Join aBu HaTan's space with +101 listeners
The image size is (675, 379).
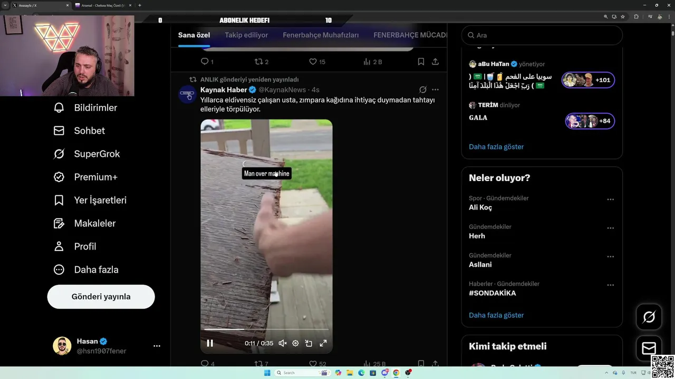588,80
